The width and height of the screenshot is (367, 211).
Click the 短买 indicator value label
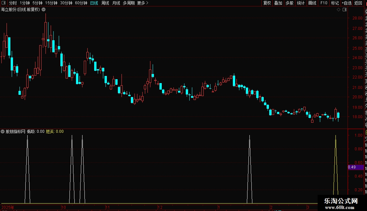pyautogui.click(x=55, y=131)
